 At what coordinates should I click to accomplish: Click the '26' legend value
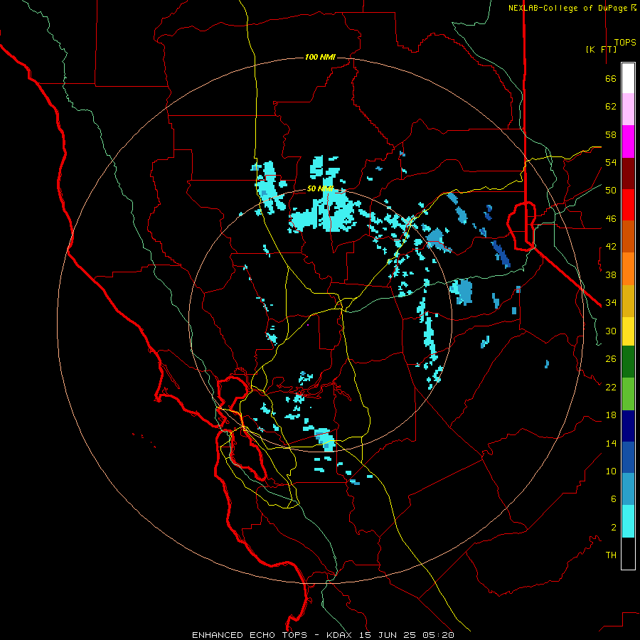coord(611,359)
